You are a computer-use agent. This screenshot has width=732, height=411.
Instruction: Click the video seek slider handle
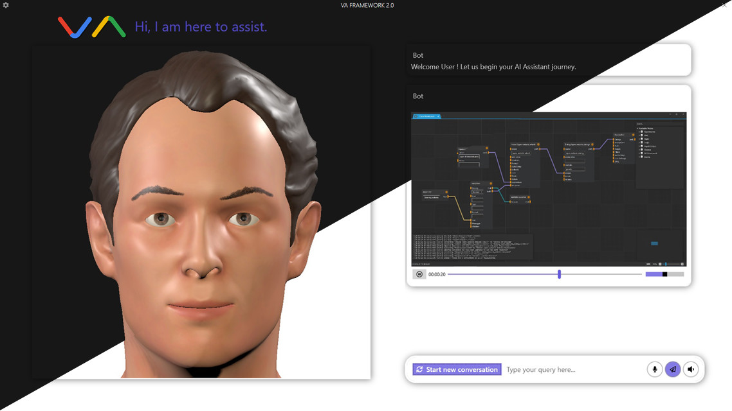coord(559,274)
